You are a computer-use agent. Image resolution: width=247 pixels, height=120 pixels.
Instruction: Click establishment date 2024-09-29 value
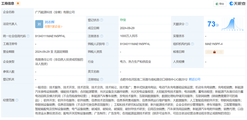click(127, 28)
